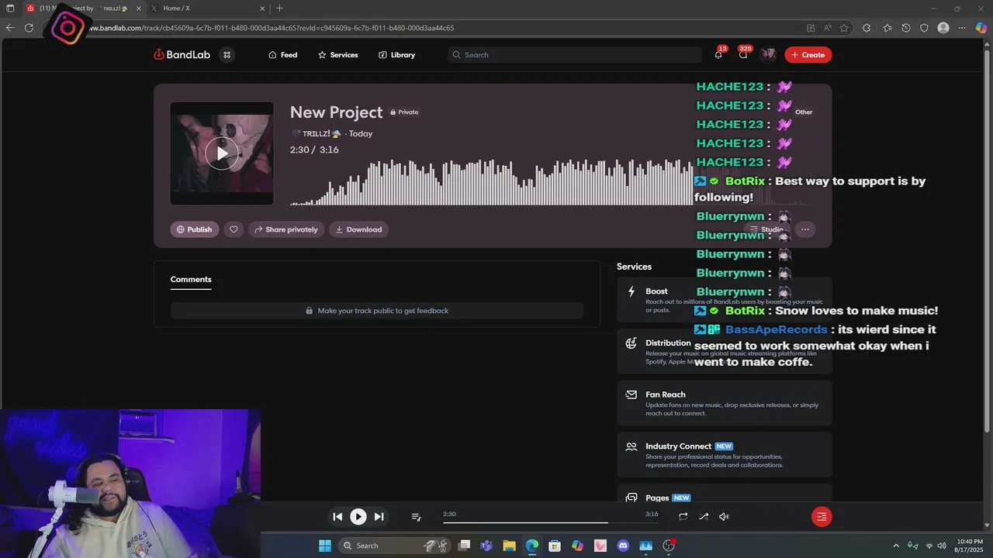Open browser extensions puzzle icon
Screen dimensions: 993x558
click(867, 28)
